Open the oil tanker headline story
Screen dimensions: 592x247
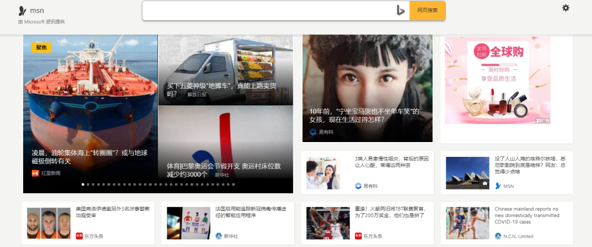coord(89,157)
